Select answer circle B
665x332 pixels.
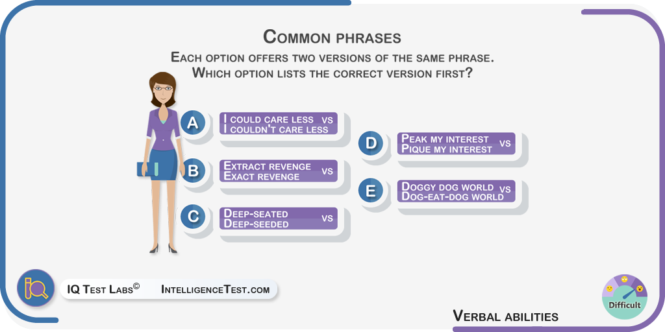pos(193,170)
